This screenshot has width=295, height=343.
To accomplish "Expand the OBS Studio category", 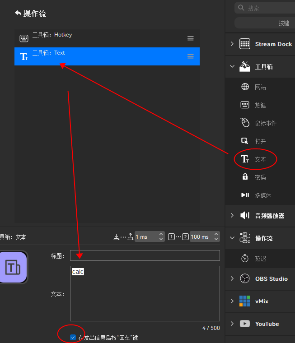I will (232, 278).
